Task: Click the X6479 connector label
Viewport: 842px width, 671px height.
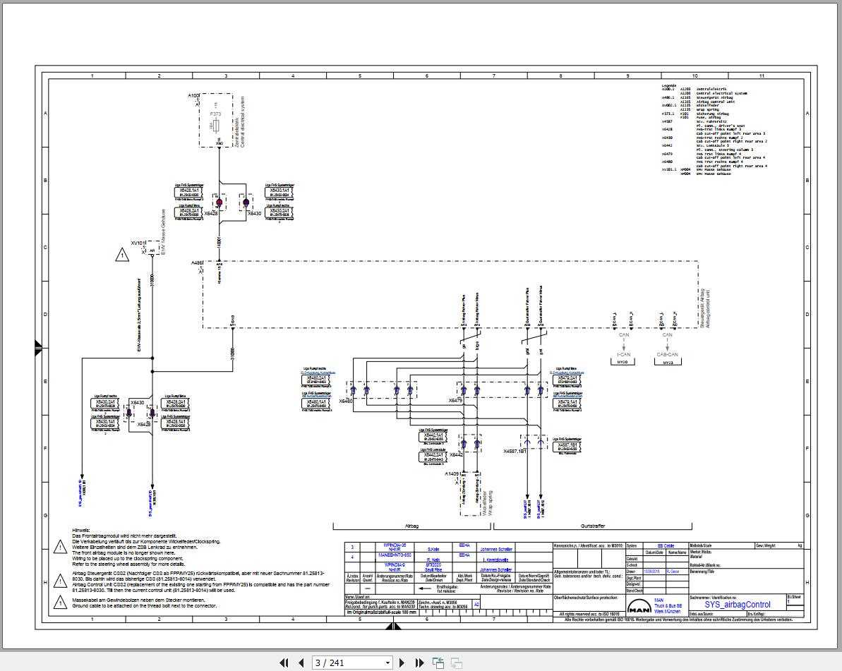Action: pyautogui.click(x=455, y=401)
